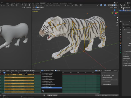The width and height of the screenshot is (131, 98).
Task: Open the Help menu
Action: pos(2,3)
